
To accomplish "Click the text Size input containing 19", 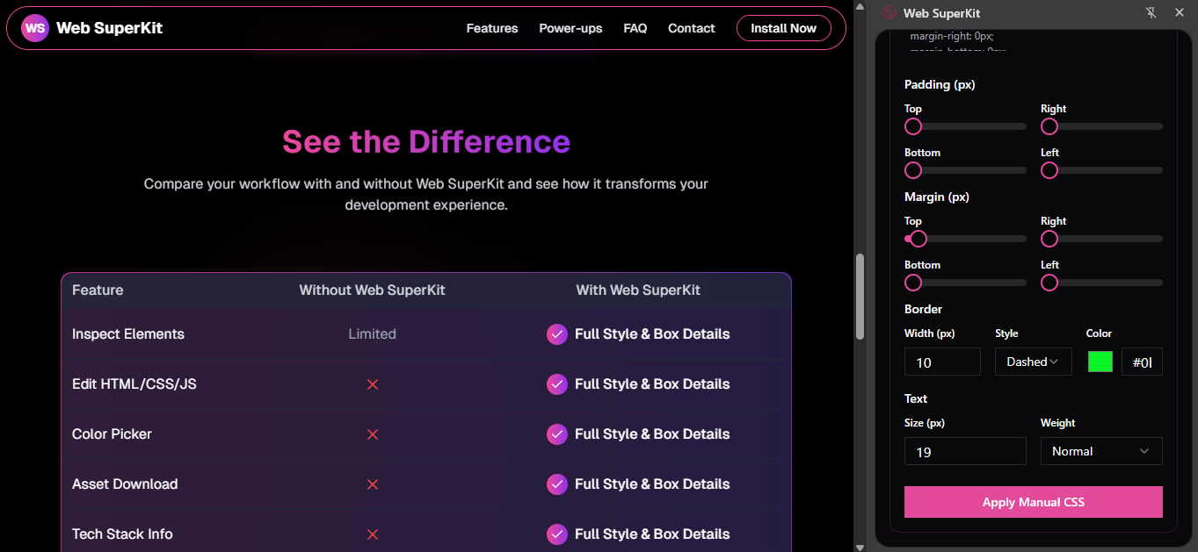I will pos(965,450).
